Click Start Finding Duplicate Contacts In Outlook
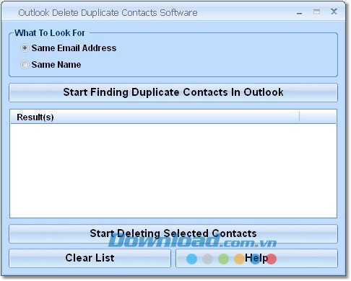This screenshot has height=281, width=351. [173, 92]
